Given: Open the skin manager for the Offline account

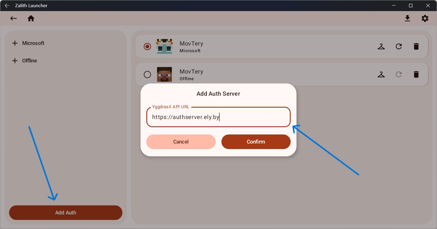Looking at the screenshot, I should point(381,74).
